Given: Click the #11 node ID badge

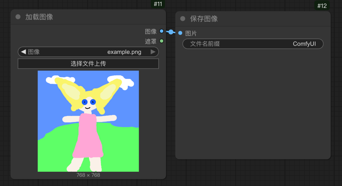Looking at the screenshot, I should pyautogui.click(x=158, y=4).
